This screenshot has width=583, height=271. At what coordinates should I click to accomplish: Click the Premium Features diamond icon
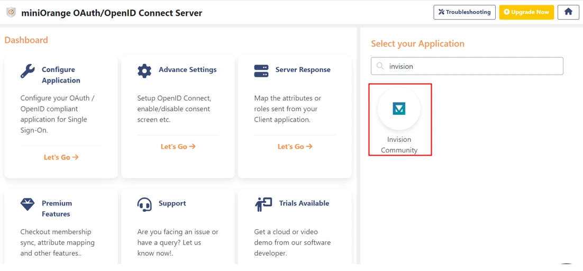pyautogui.click(x=28, y=204)
